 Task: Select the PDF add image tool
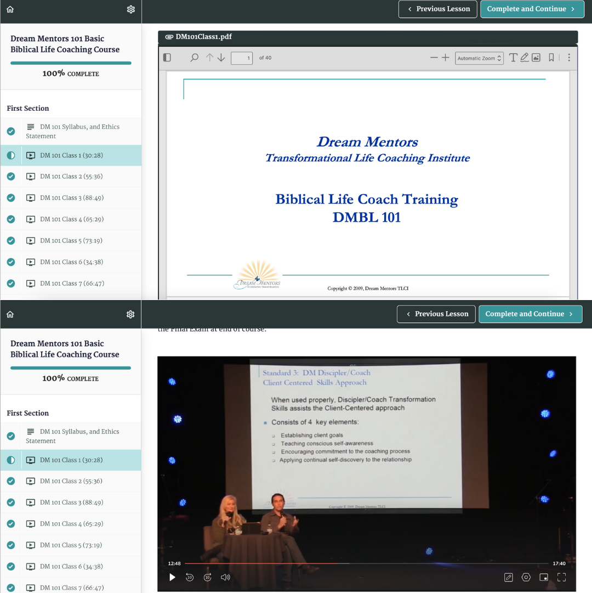pyautogui.click(x=536, y=58)
